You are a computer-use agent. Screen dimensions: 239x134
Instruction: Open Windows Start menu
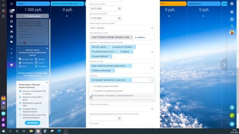[3, 131]
